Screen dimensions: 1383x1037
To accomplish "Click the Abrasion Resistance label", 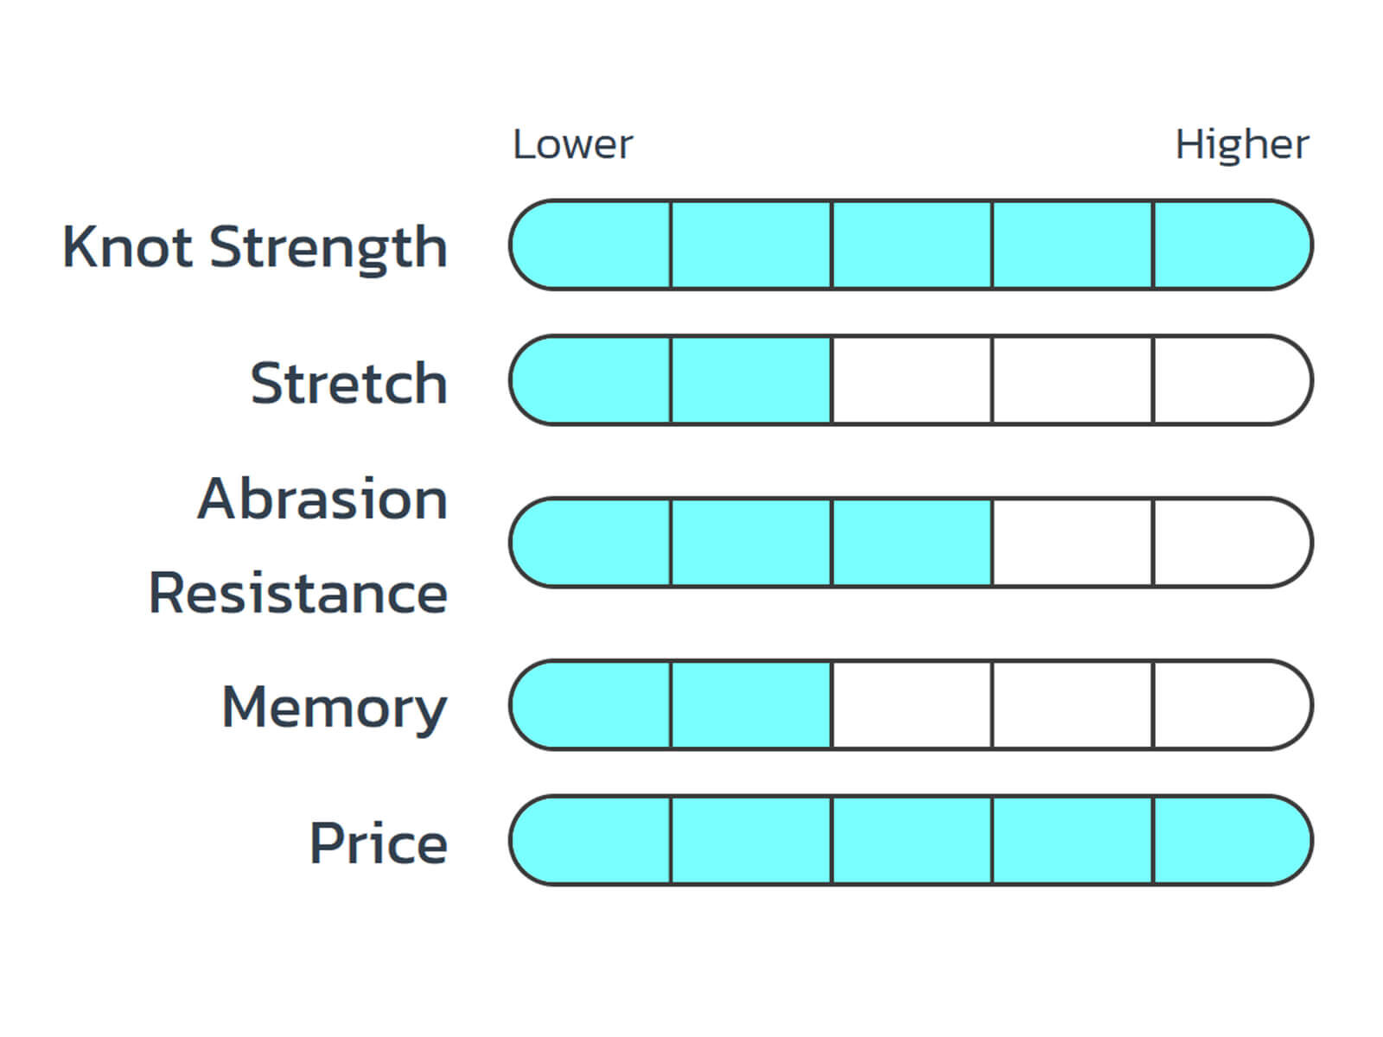I will 298,545.
